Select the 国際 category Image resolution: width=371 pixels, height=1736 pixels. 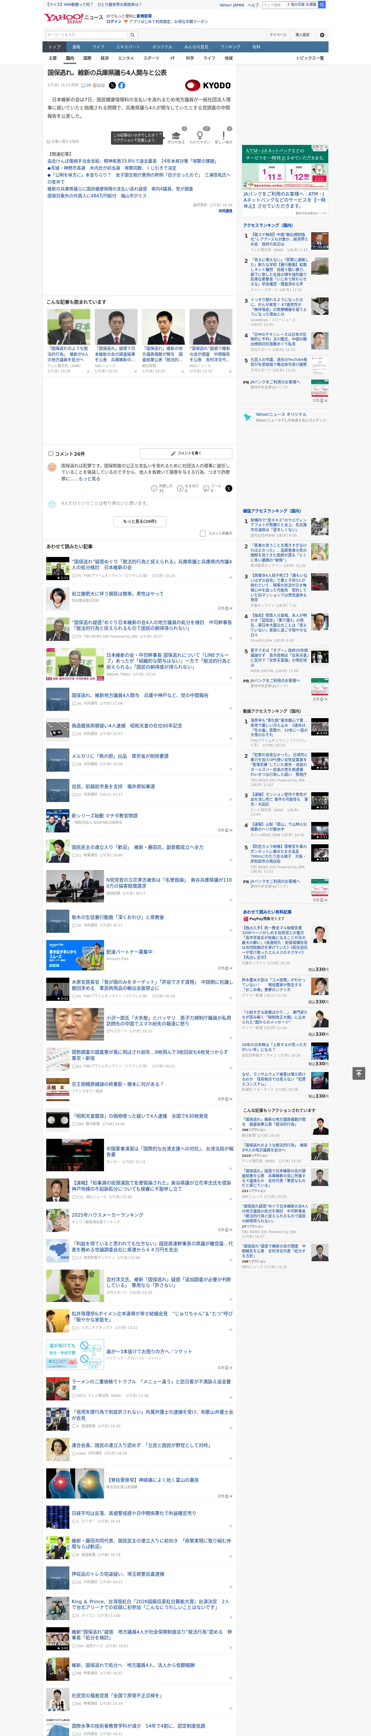pos(87,58)
